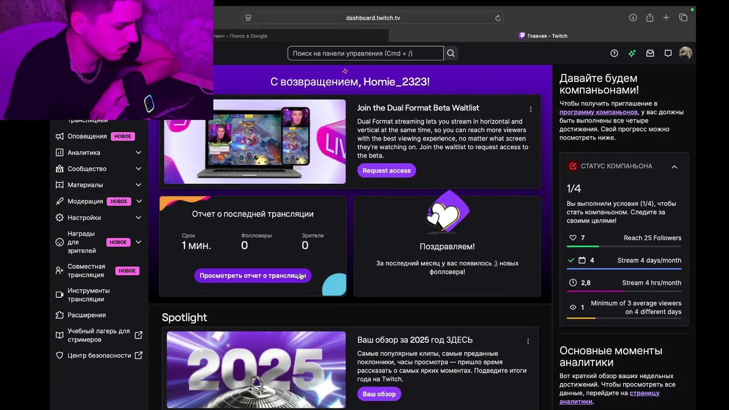Click the 2025 recap thumbnail image

pos(256,370)
